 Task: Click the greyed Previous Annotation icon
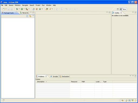tap(62, 9)
